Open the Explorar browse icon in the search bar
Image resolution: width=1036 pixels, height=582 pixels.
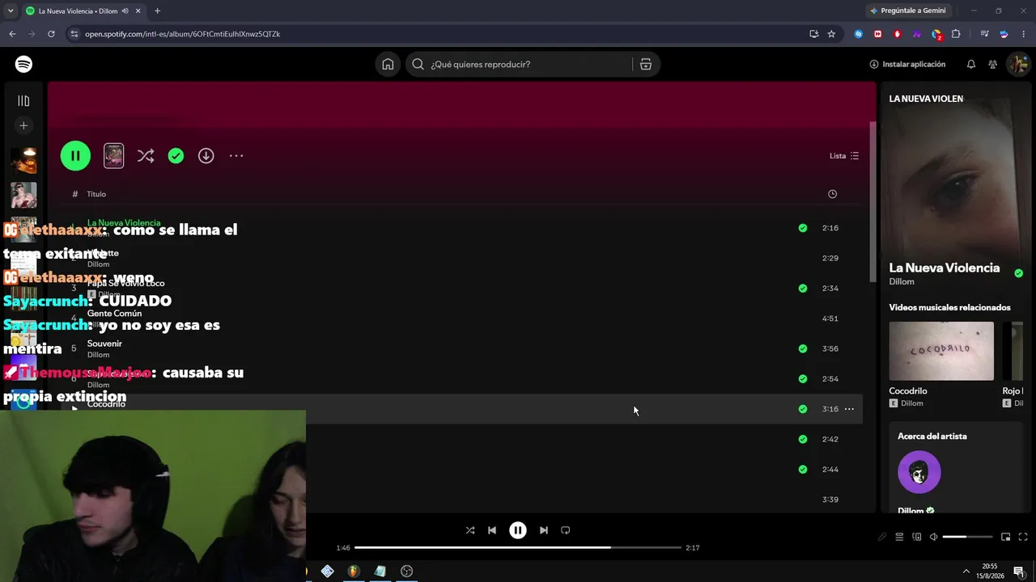pyautogui.click(x=646, y=64)
